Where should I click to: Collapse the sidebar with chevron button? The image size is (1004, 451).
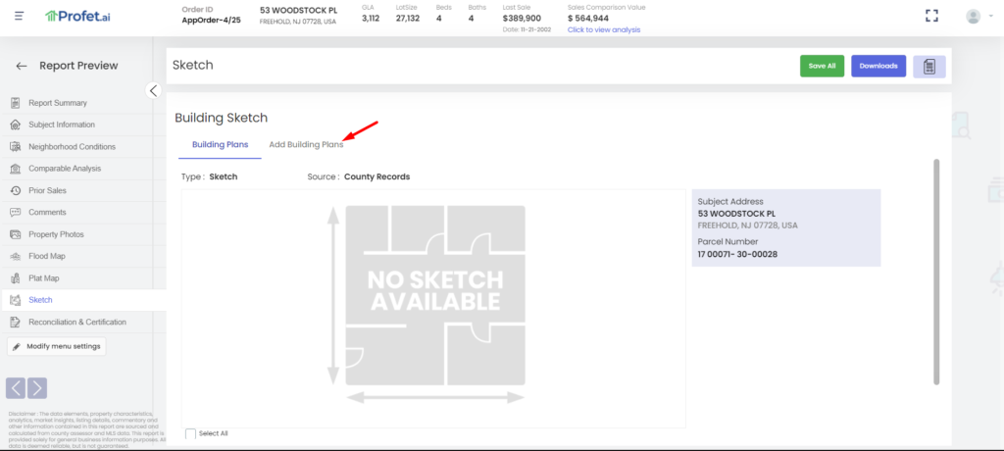pos(153,90)
